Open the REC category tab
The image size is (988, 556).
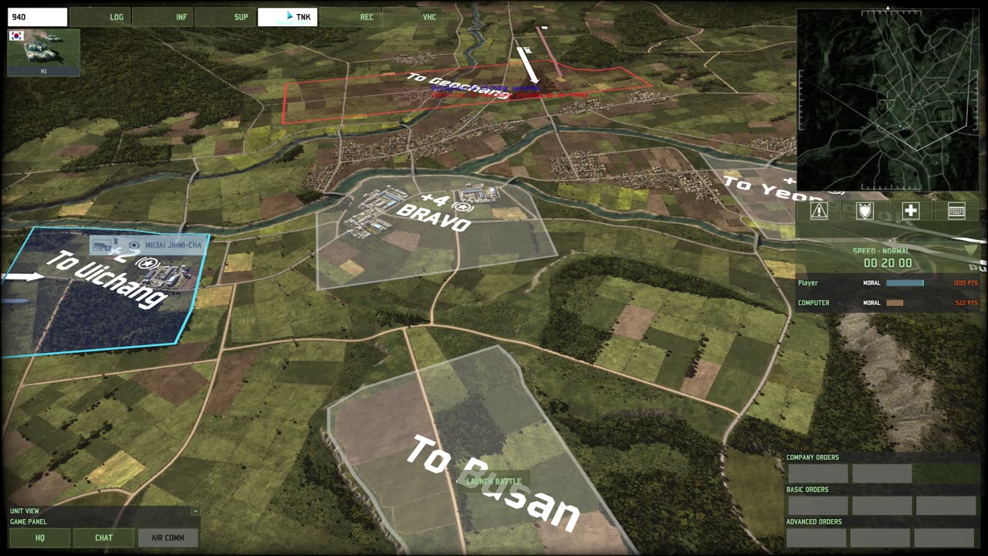pyautogui.click(x=350, y=17)
